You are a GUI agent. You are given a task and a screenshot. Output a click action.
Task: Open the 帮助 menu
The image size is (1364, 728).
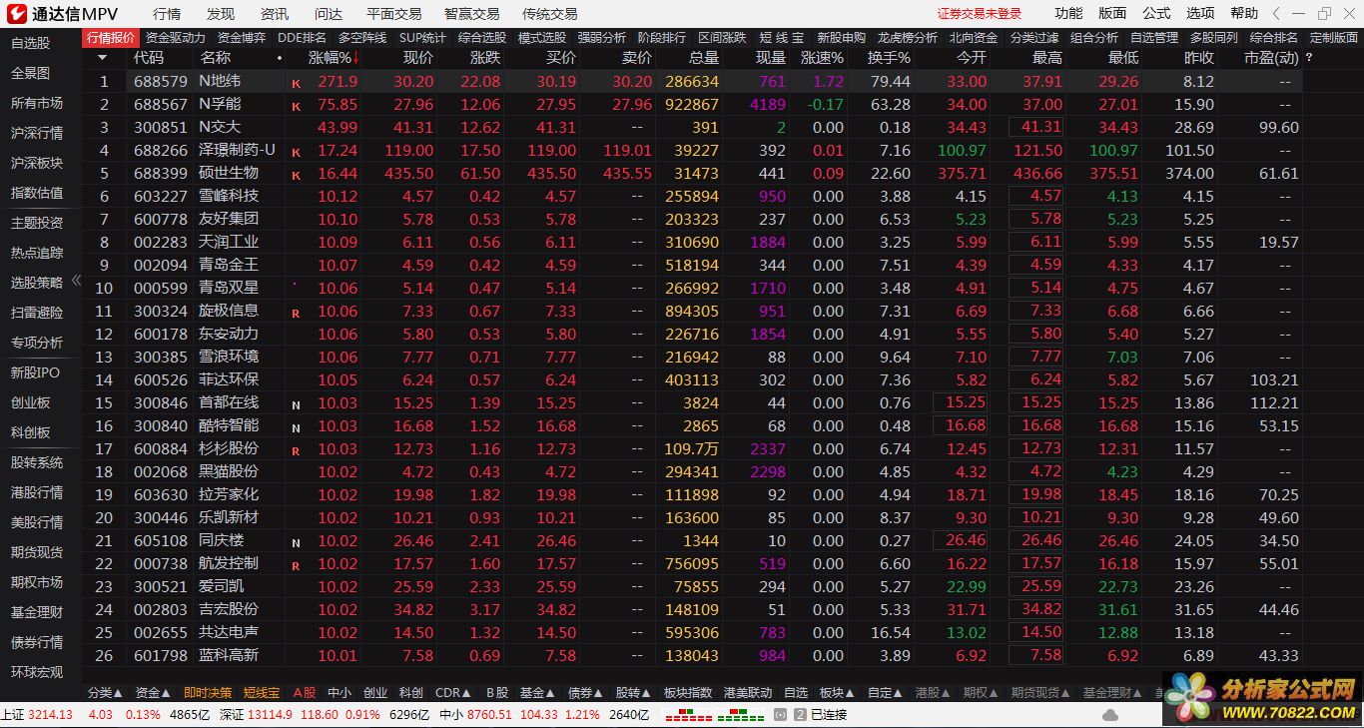click(x=1244, y=13)
